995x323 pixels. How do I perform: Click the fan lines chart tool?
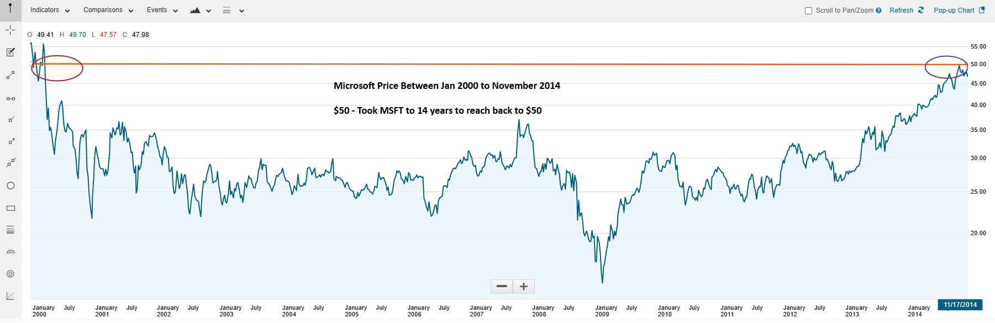(10, 296)
